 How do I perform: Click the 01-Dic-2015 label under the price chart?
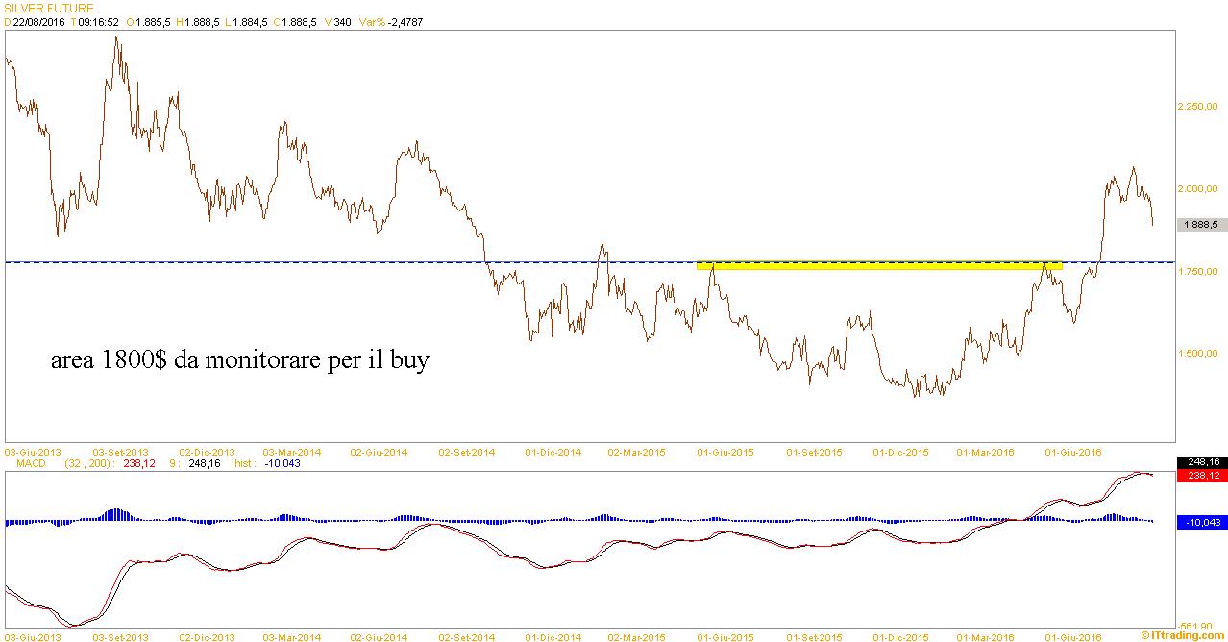point(900,451)
